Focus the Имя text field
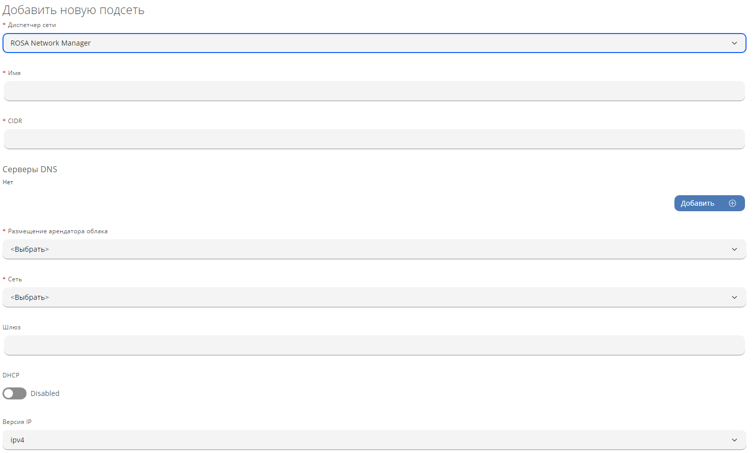The width and height of the screenshot is (753, 453). tap(374, 91)
